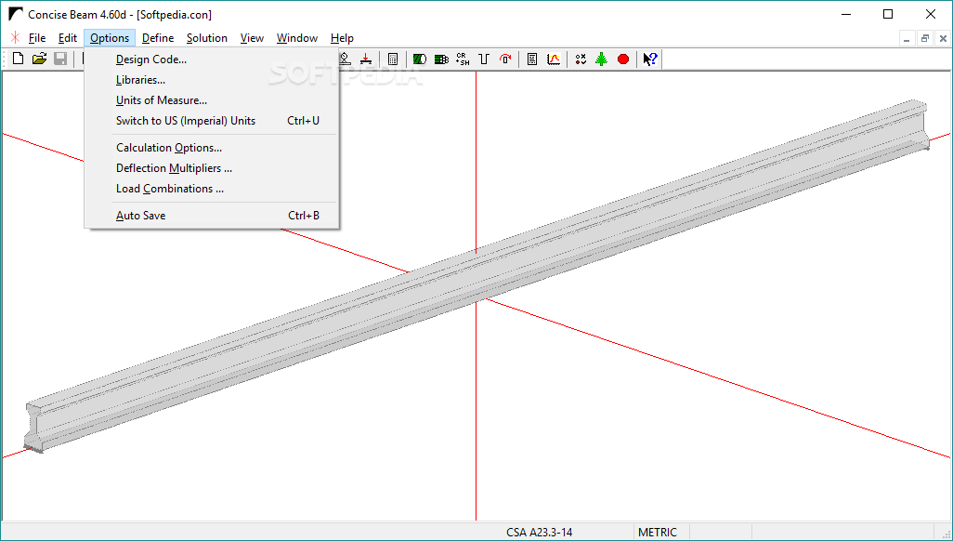Screen dimensions: 953x541
Task: Open the View menu
Action: 252,38
